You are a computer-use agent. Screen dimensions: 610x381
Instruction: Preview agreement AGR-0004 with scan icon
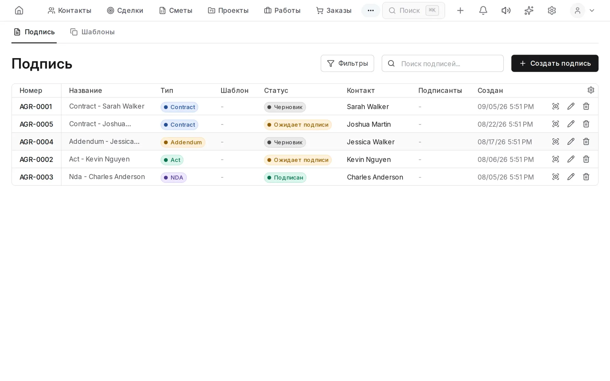click(555, 142)
